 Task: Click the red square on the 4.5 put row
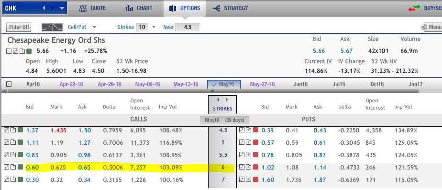pyautogui.click(x=255, y=130)
